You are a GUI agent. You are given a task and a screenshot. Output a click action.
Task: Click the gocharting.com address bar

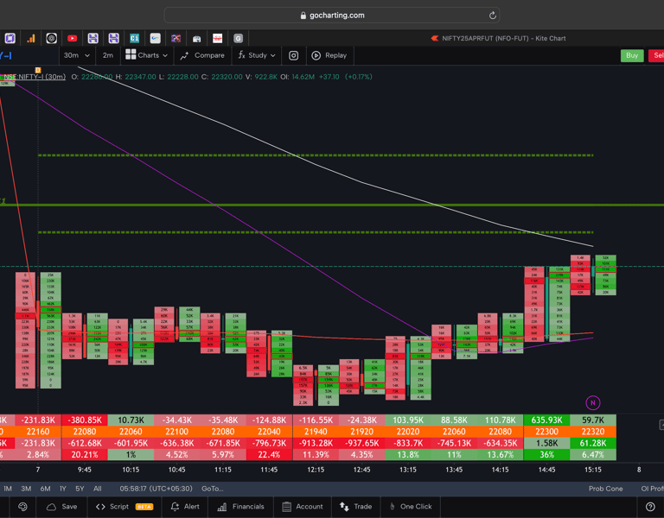[x=332, y=16]
